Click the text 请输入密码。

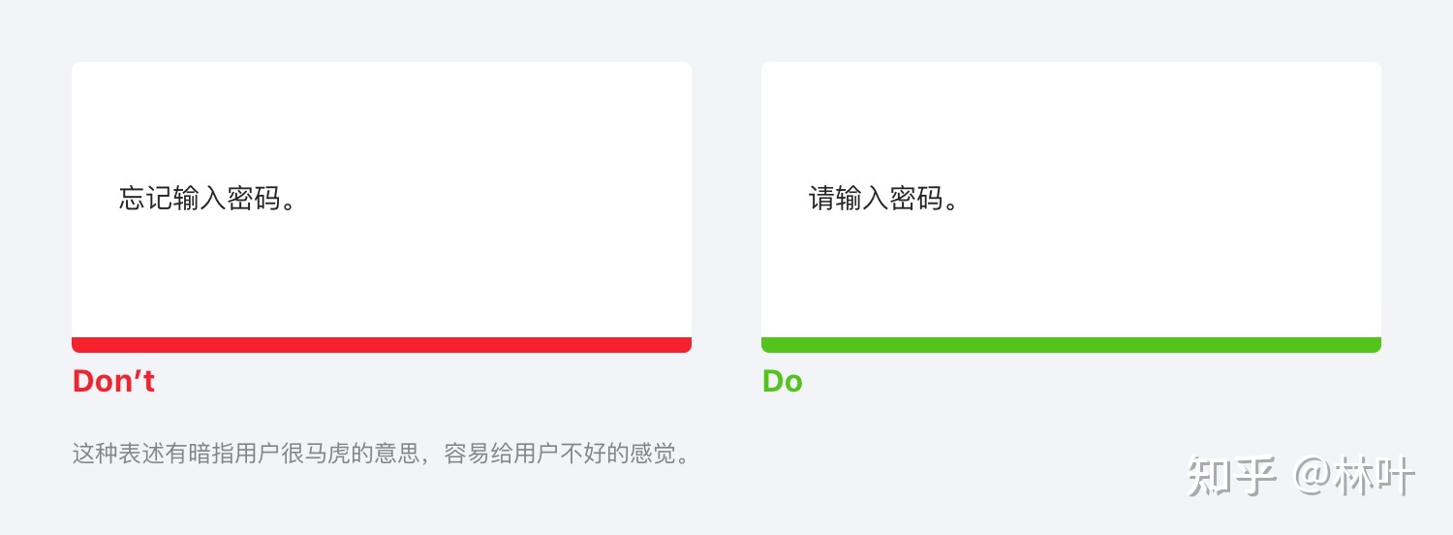pyautogui.click(x=883, y=199)
